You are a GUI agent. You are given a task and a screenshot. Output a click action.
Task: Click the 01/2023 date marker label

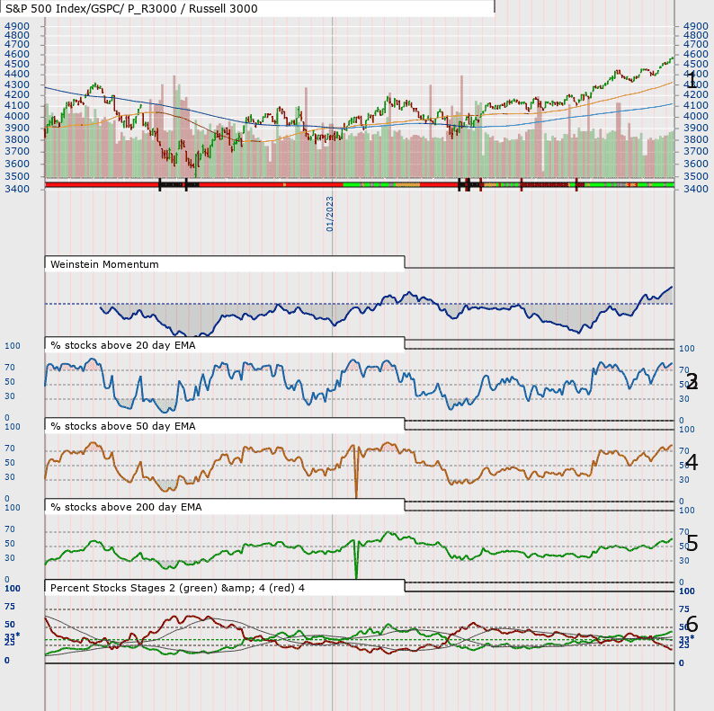(x=330, y=214)
